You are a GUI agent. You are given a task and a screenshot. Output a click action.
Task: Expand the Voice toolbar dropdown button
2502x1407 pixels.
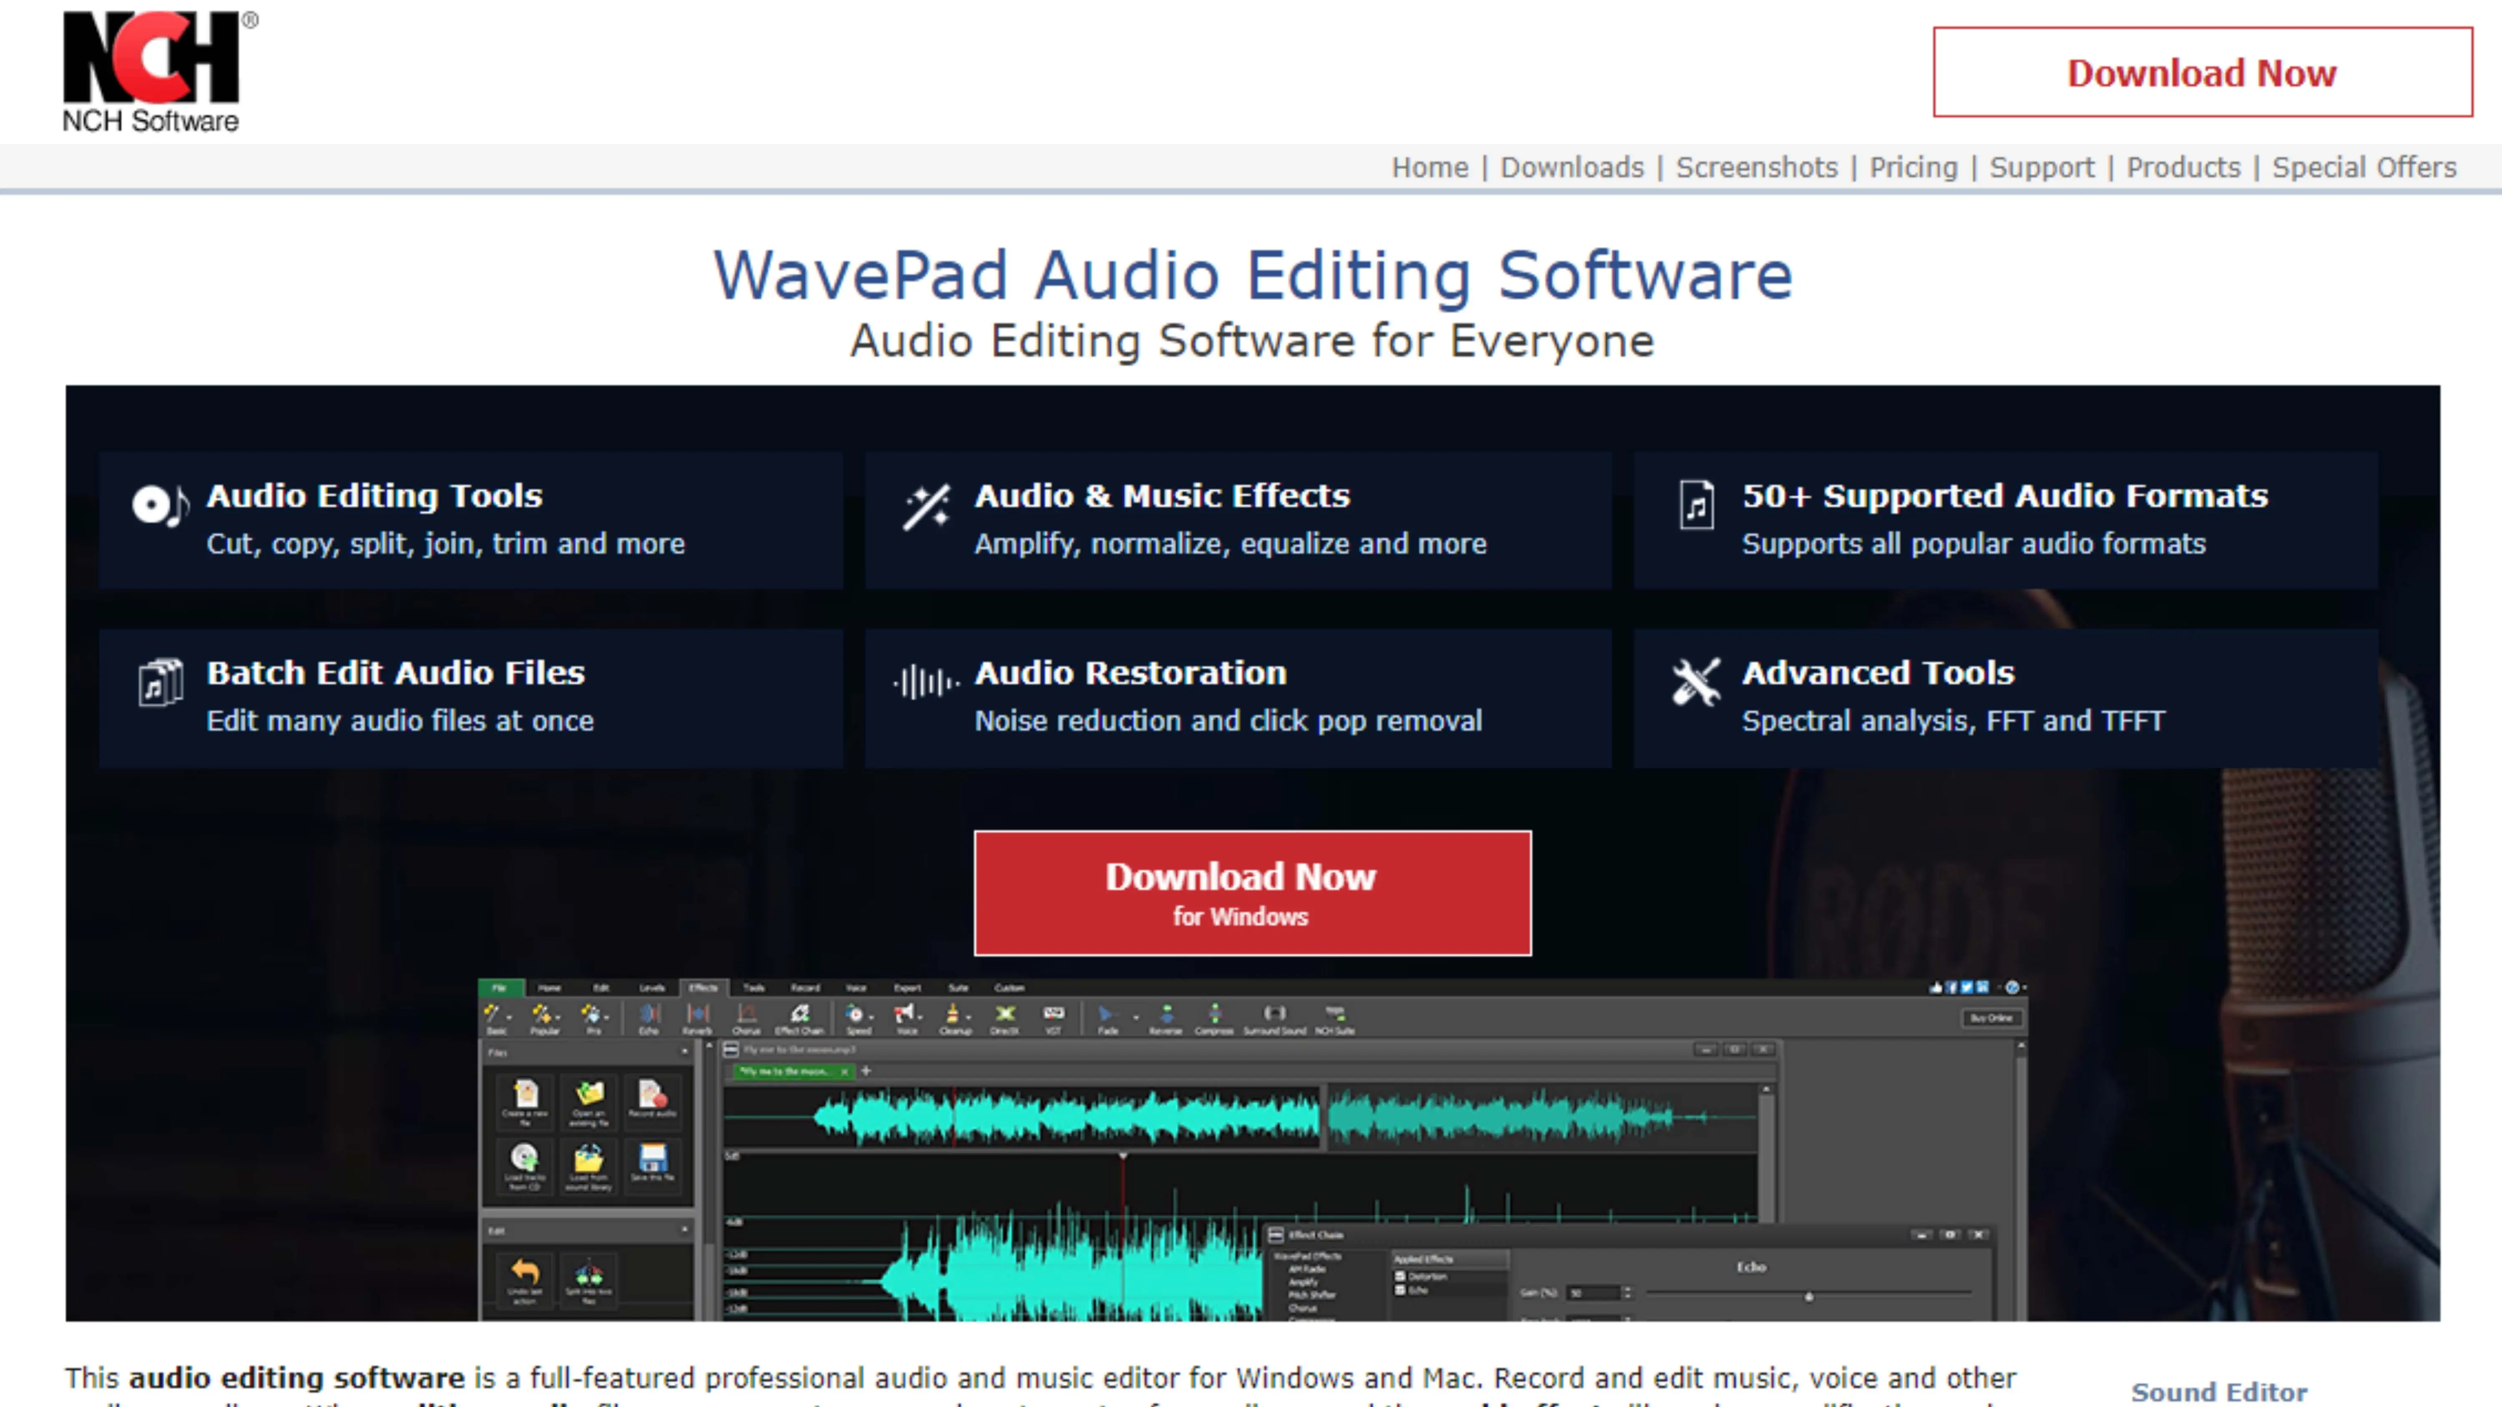[920, 1018]
